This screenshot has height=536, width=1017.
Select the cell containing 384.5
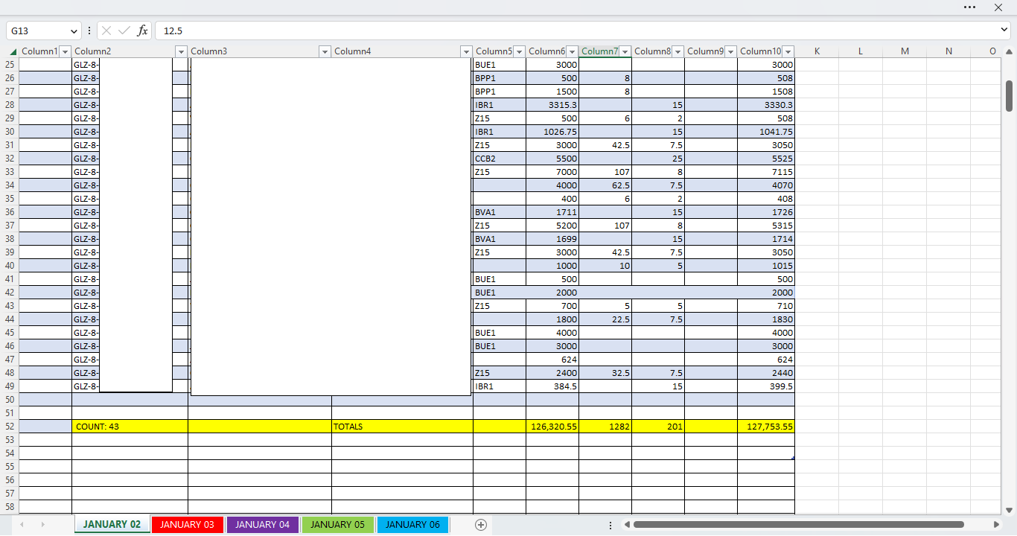(x=552, y=386)
